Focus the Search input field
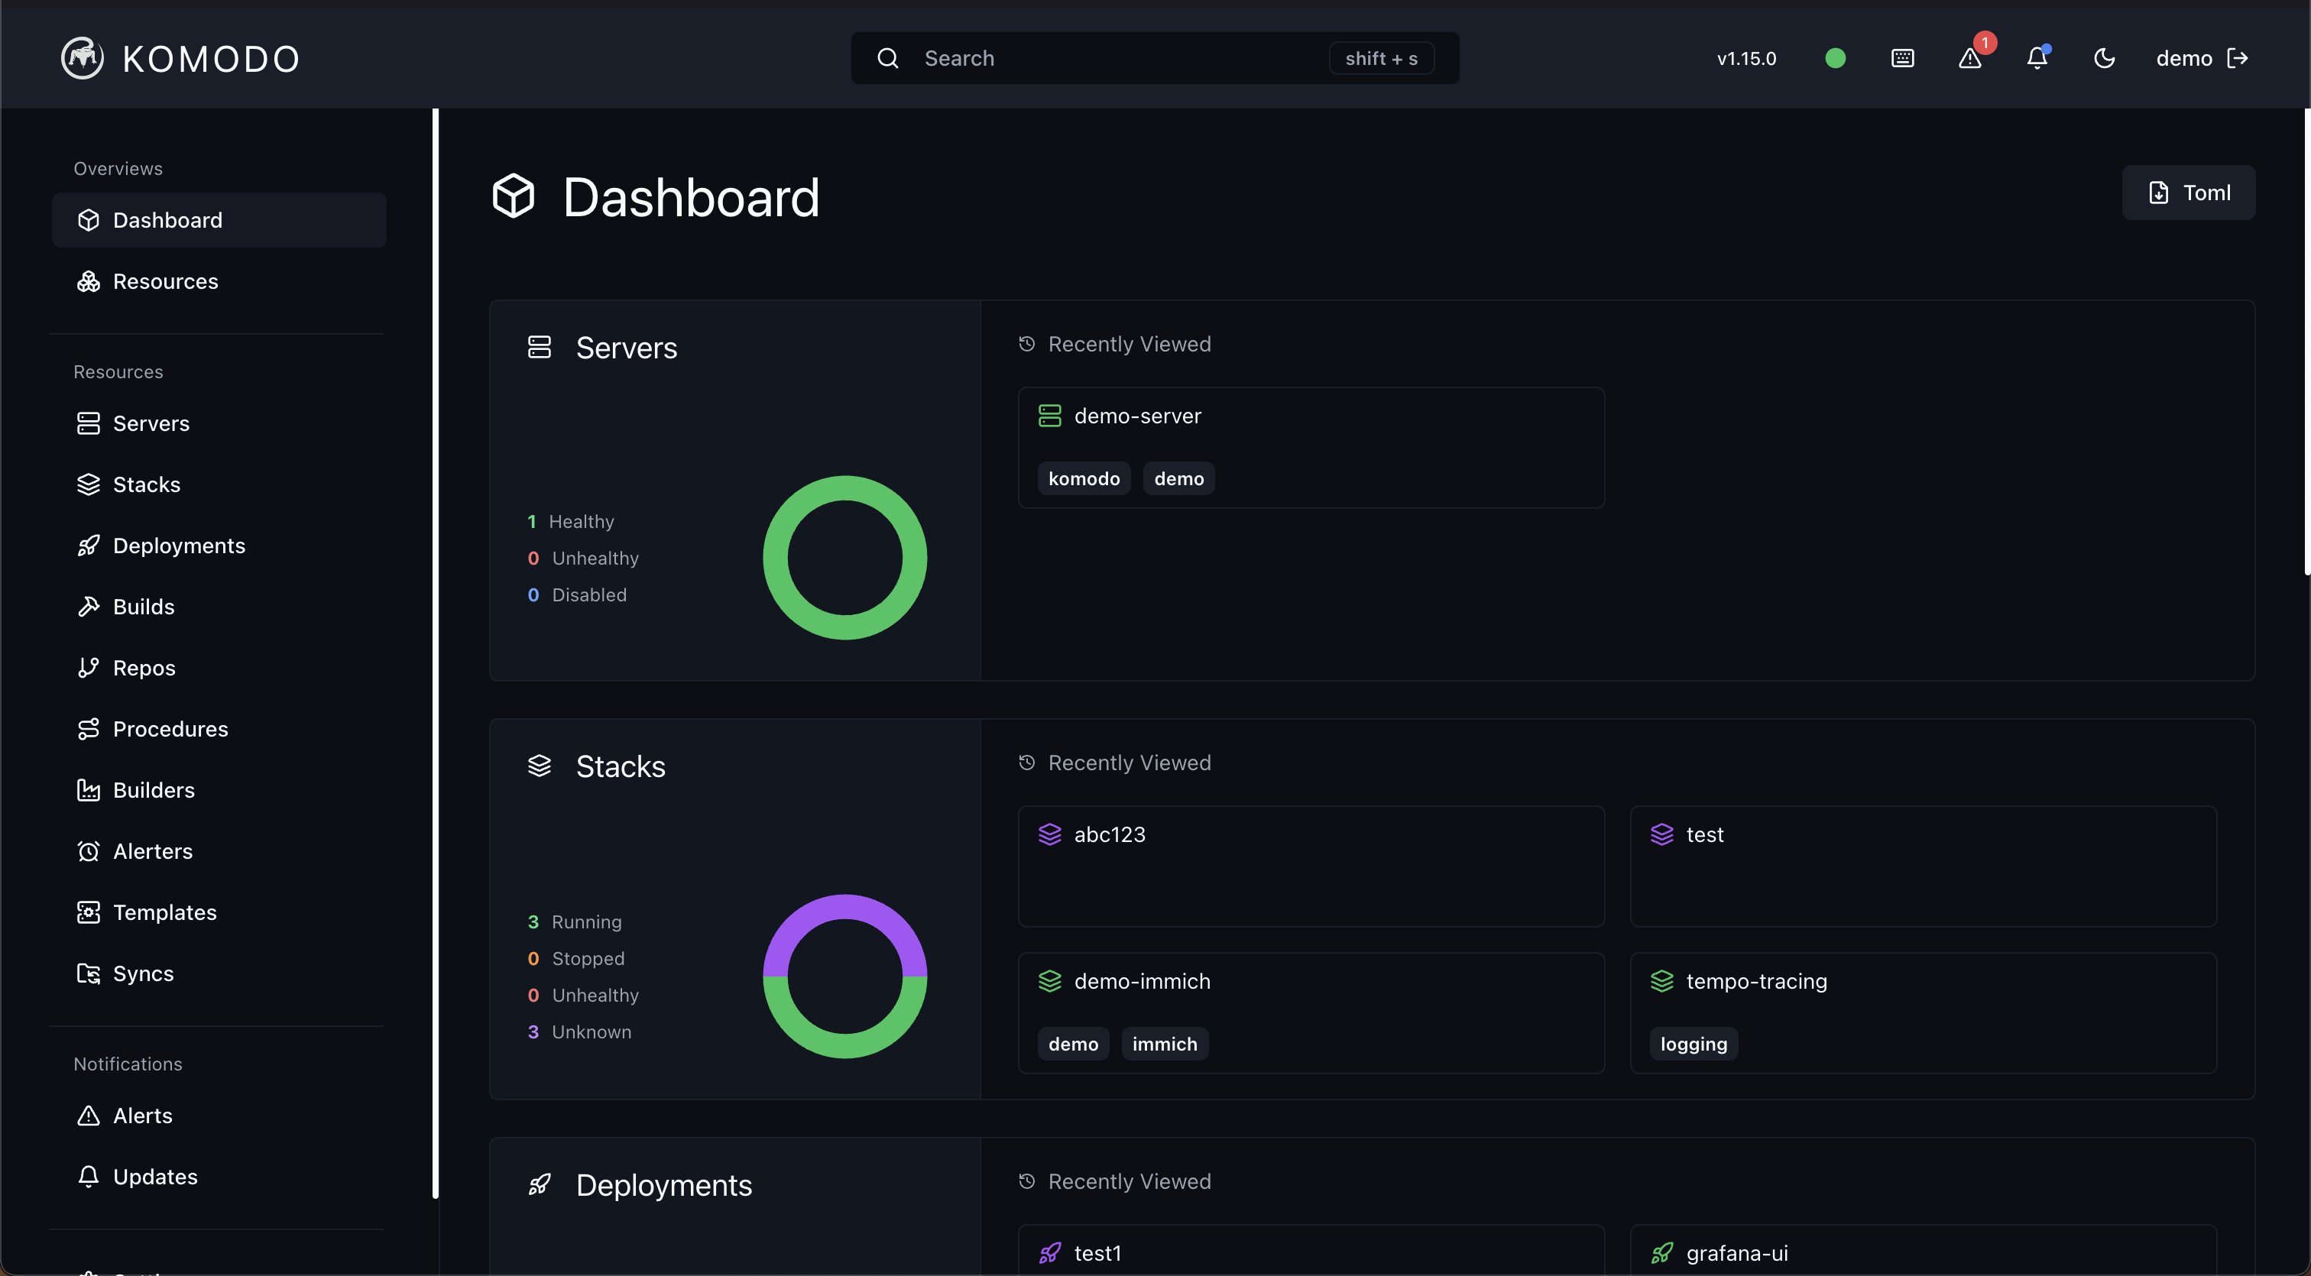The width and height of the screenshot is (2311, 1276). [1121, 58]
